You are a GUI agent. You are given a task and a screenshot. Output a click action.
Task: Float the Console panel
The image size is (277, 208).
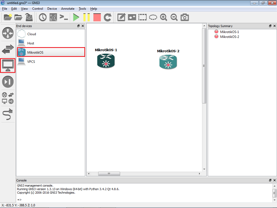[x=270, y=180]
